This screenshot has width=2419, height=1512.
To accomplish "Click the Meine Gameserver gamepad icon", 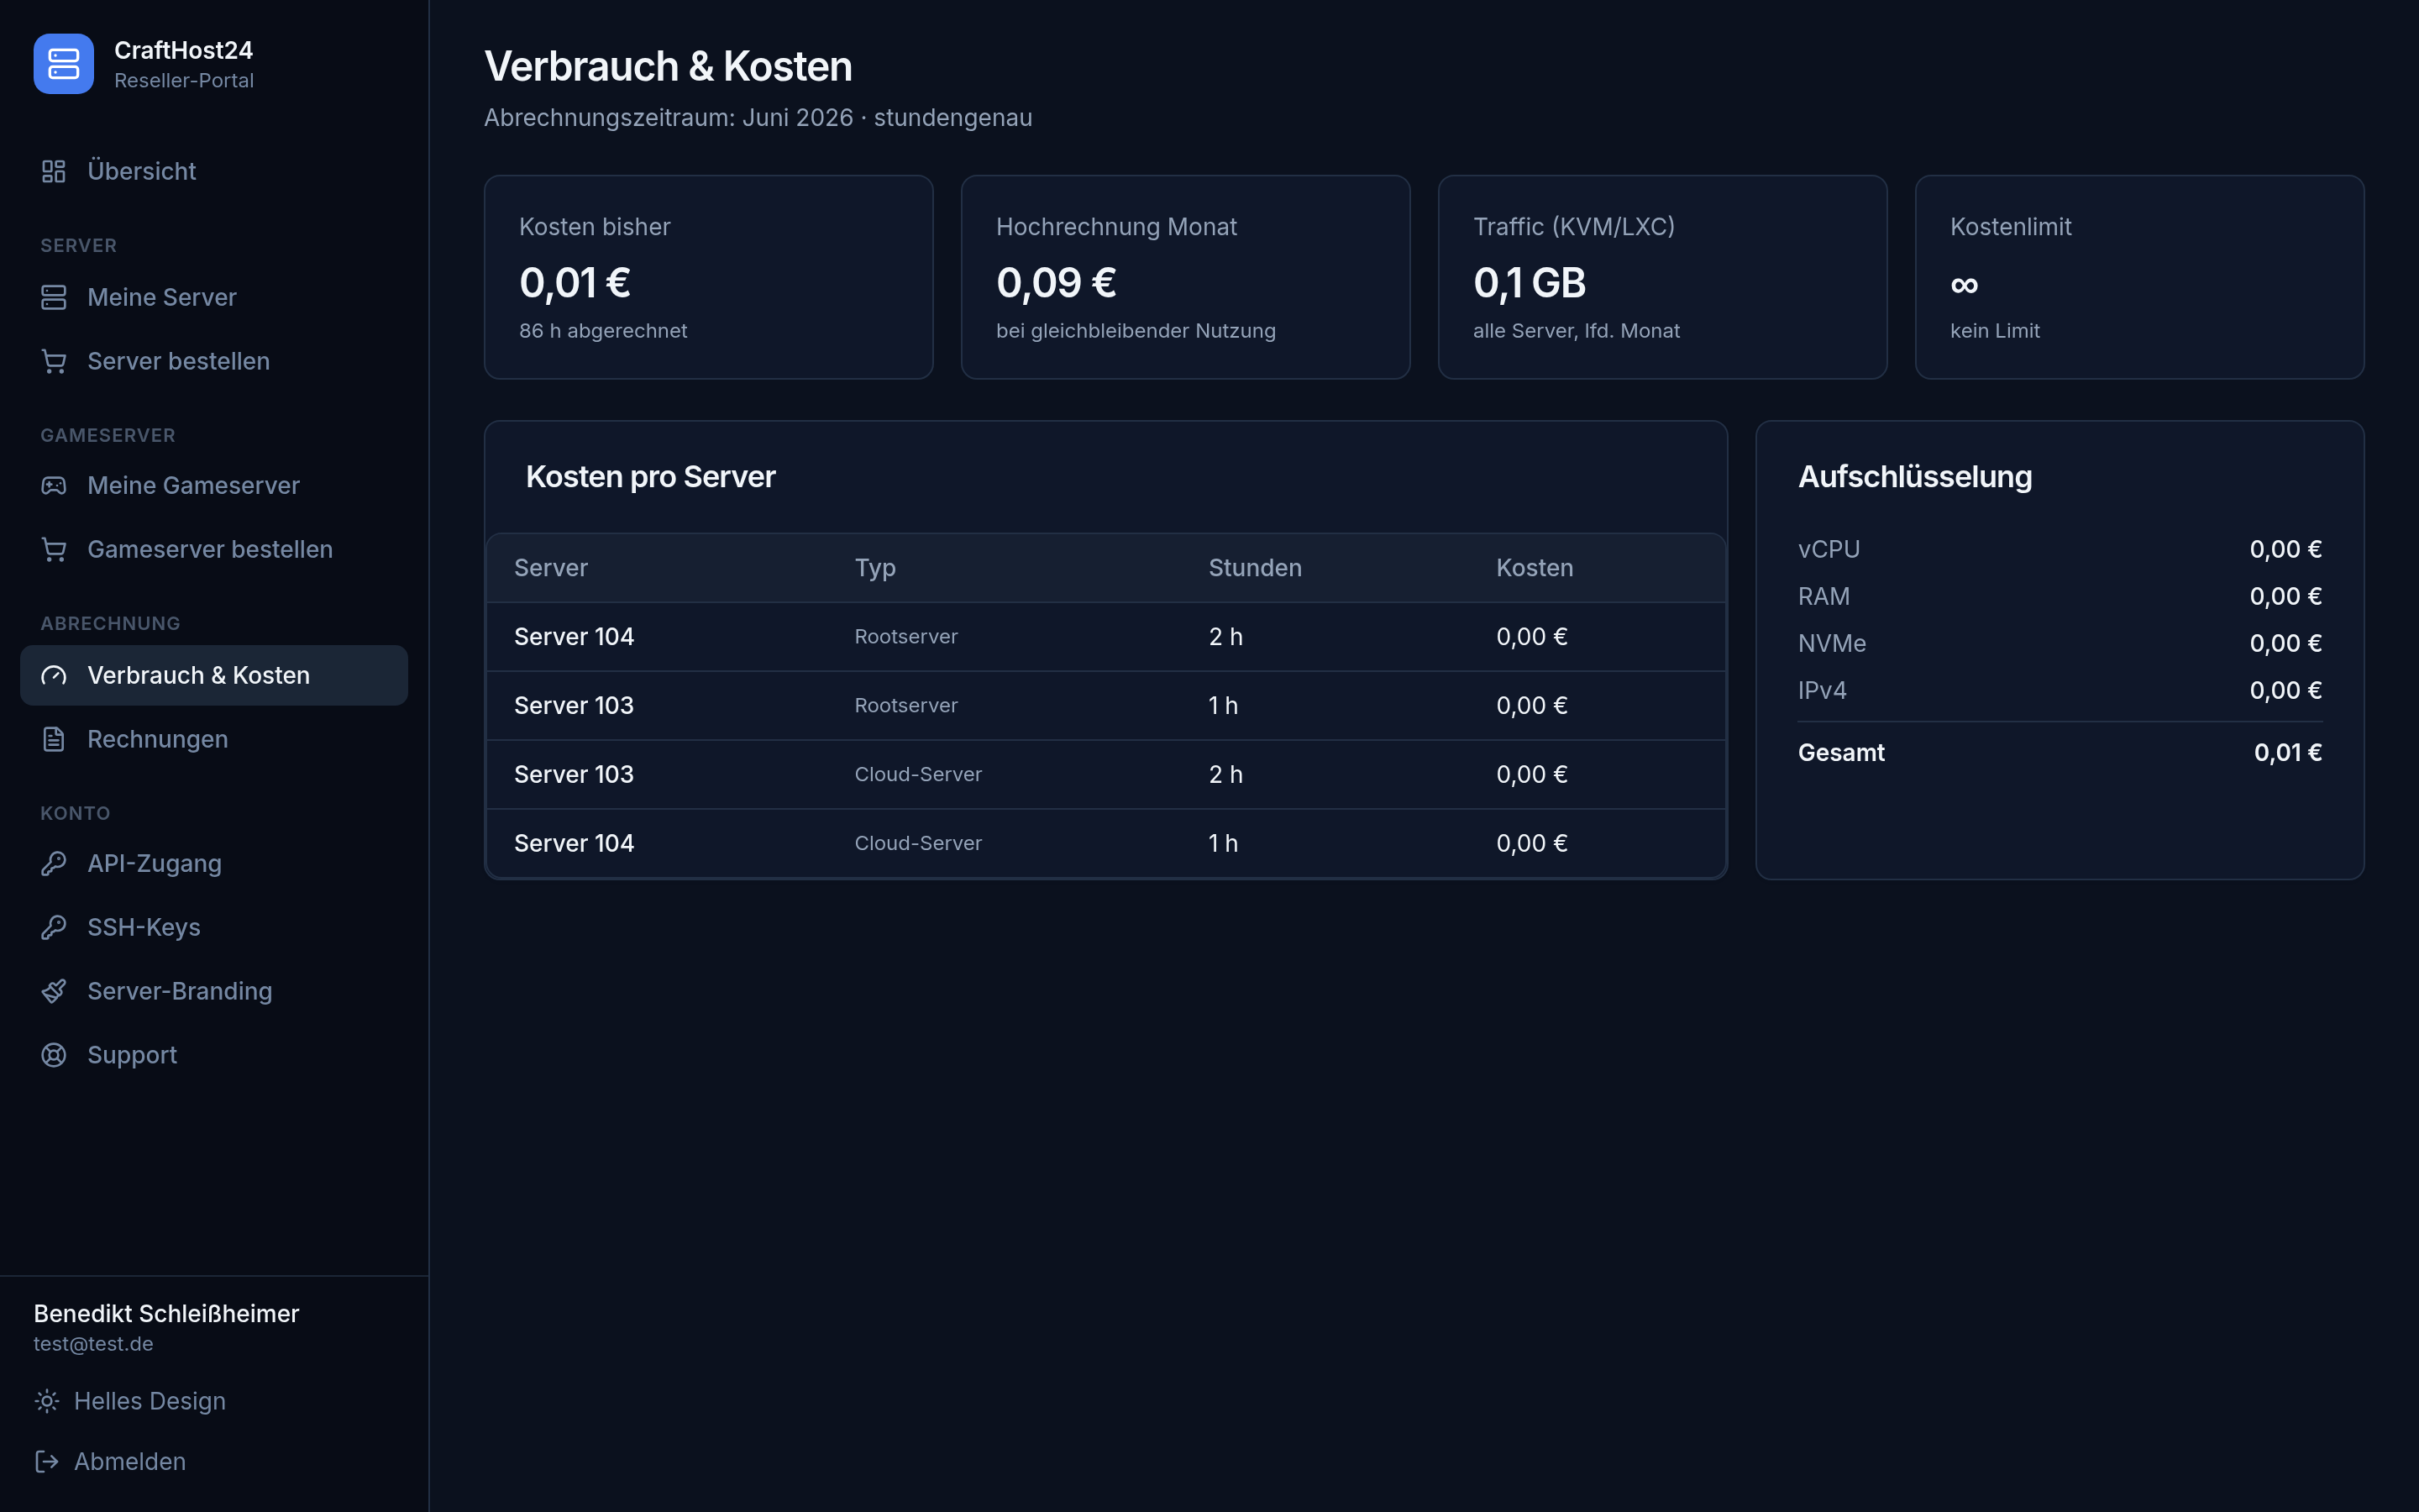I will (x=54, y=485).
